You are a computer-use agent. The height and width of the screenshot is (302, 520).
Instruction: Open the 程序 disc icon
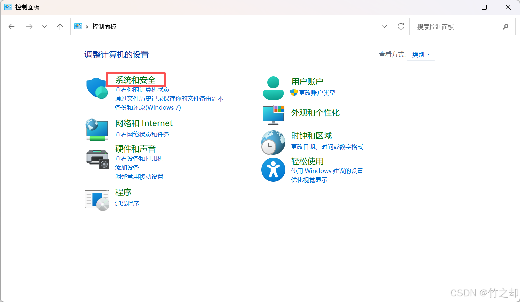[x=97, y=200]
